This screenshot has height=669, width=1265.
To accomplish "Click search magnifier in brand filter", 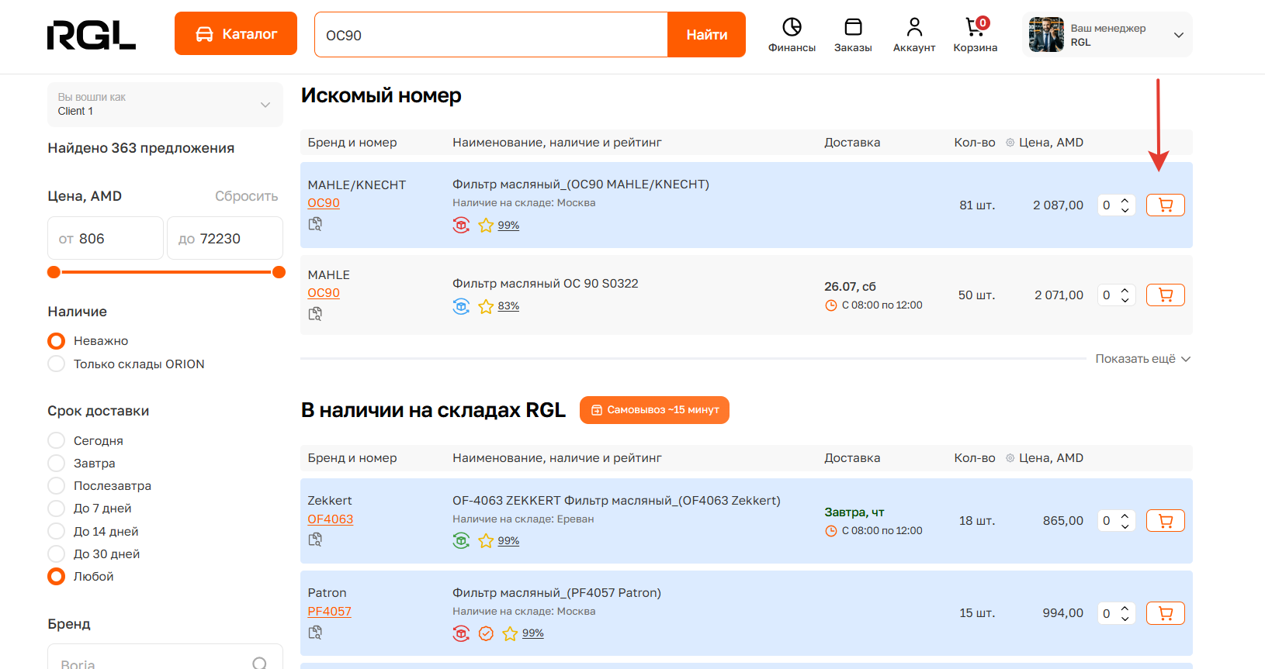I will (x=260, y=663).
